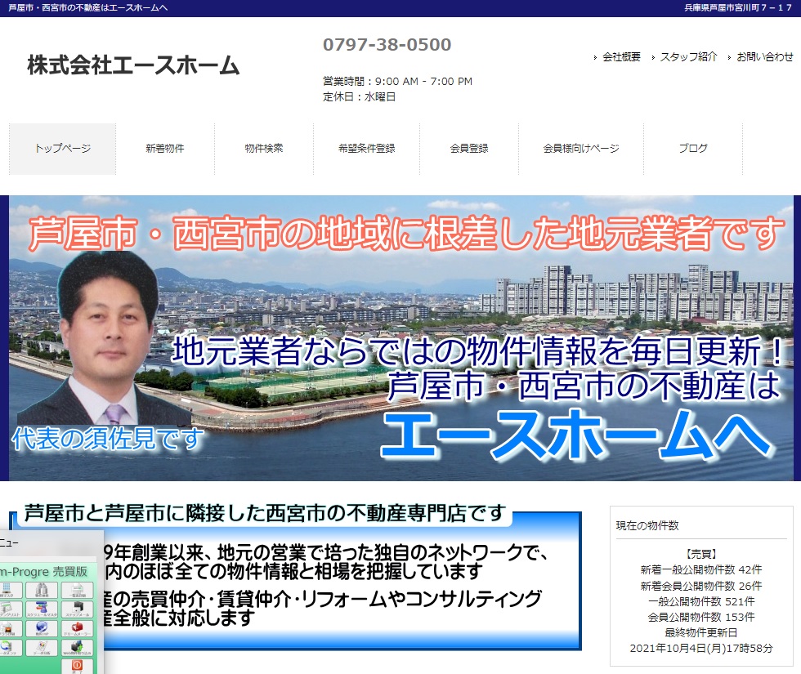Viewport: 801px width, 674px height.
Task: Click the 新着会員公開物件数 26件 line
Action: (x=701, y=586)
